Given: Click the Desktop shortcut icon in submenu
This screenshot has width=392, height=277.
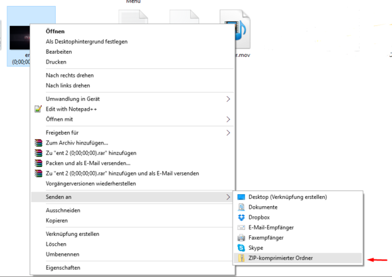Looking at the screenshot, I should click(241, 197).
